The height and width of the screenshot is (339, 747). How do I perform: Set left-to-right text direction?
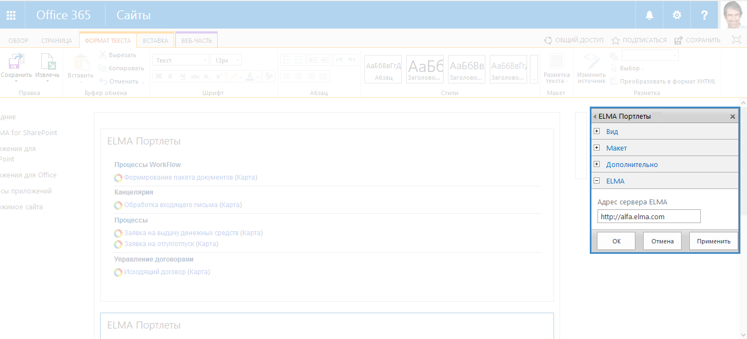click(x=339, y=60)
